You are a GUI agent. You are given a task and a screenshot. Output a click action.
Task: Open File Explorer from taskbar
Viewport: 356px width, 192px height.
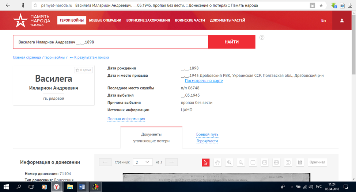[70, 187]
